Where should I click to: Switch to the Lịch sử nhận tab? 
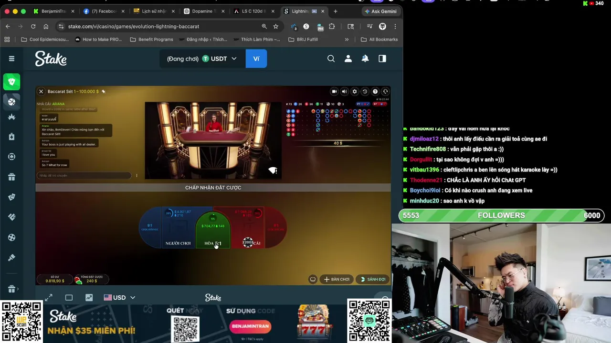click(x=154, y=11)
